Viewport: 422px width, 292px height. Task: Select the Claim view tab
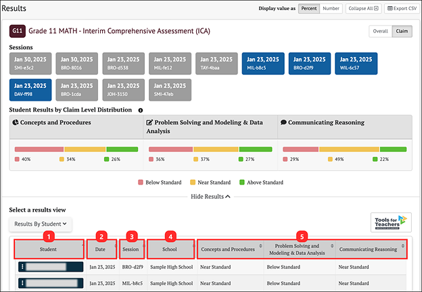pyautogui.click(x=402, y=31)
